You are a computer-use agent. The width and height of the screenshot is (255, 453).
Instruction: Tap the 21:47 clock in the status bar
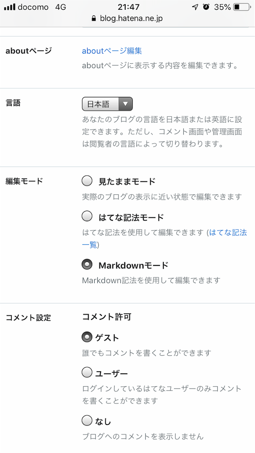(127, 7)
